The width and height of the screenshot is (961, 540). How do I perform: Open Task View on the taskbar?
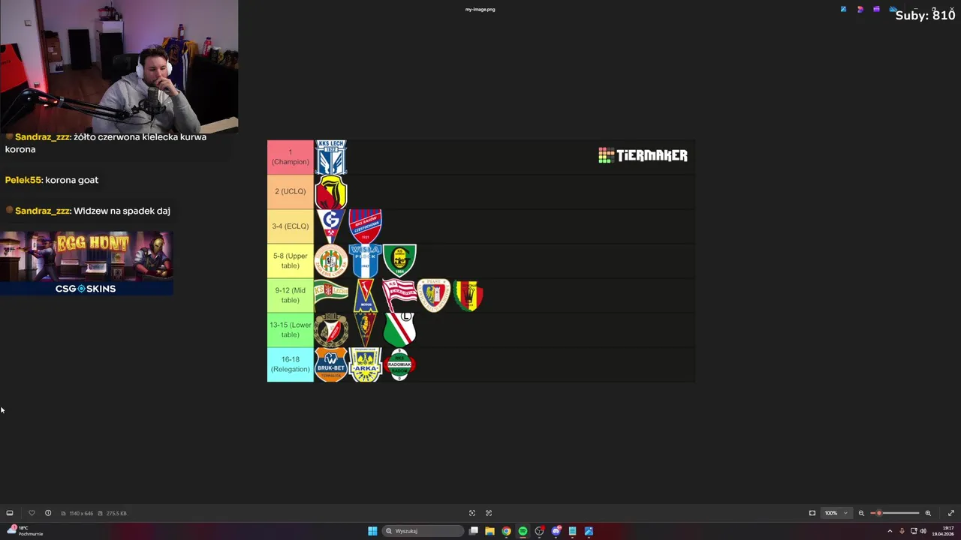[x=474, y=531]
